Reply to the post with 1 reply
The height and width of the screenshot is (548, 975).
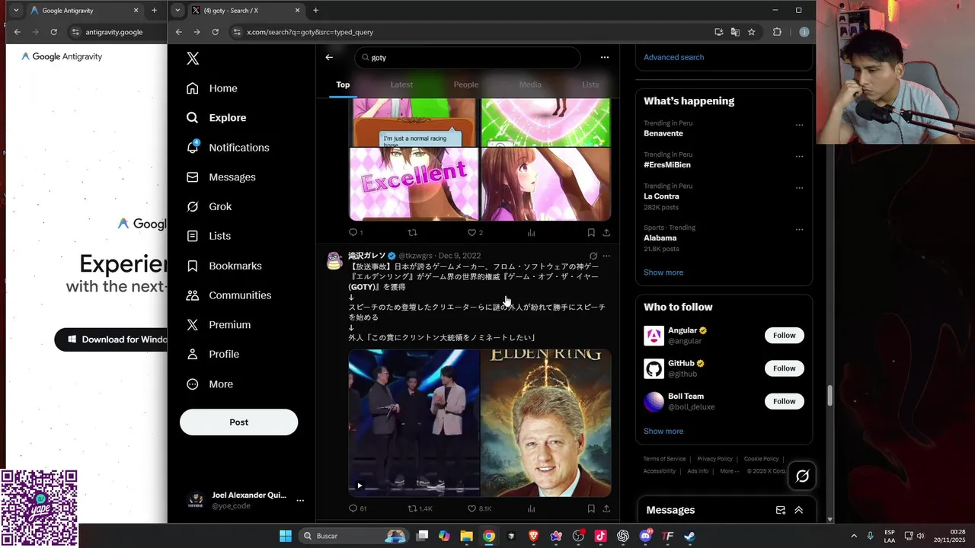tap(356, 233)
